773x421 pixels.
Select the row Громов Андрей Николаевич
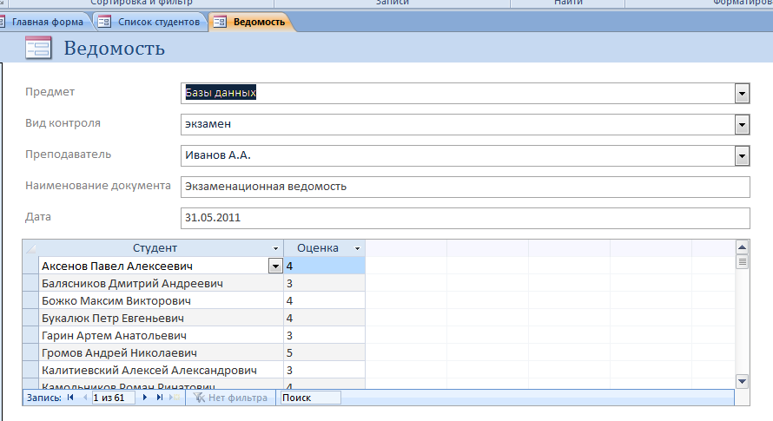click(x=162, y=353)
